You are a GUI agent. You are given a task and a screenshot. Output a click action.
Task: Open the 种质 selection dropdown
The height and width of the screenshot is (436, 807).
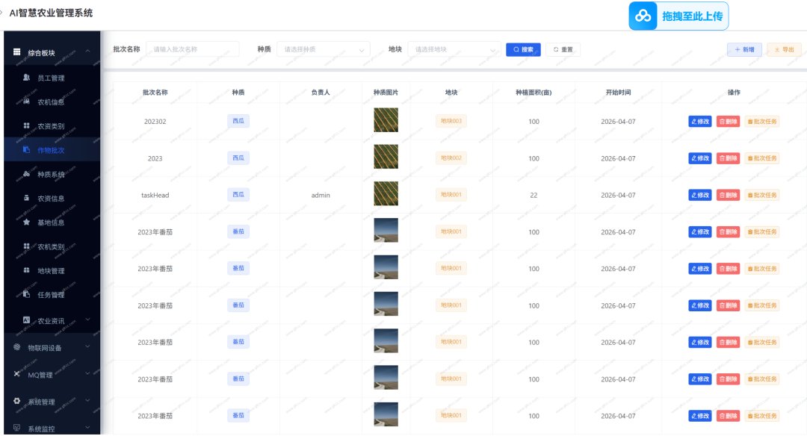324,49
